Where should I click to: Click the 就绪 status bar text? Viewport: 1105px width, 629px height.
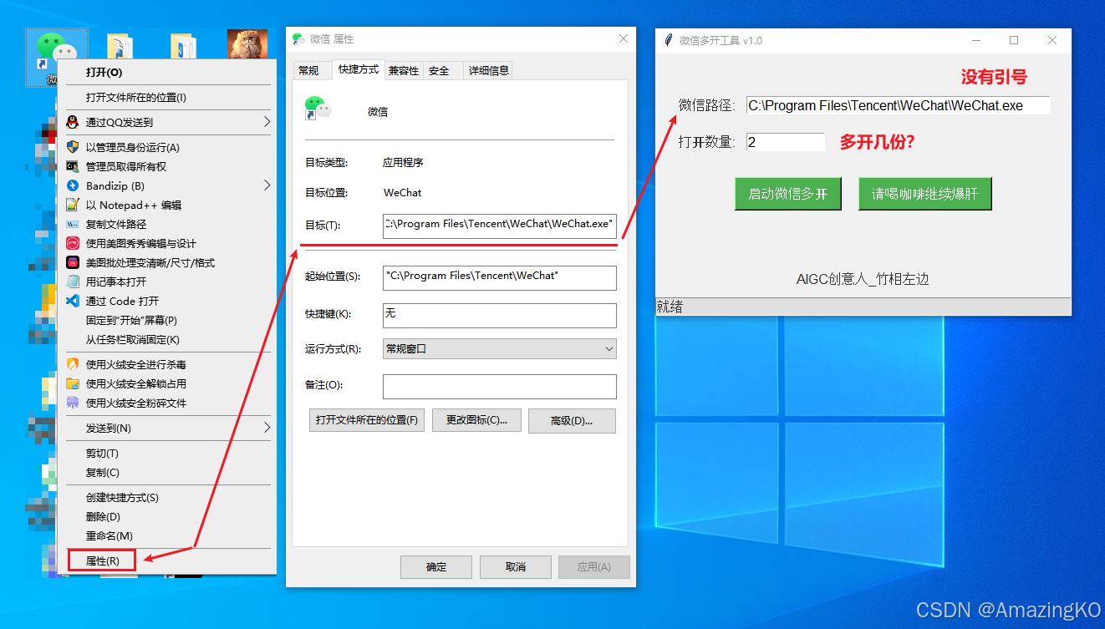(670, 307)
